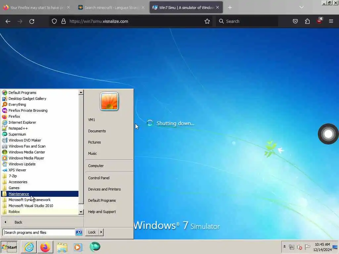
Task: Expand the Maintenance folder
Action: [x=40, y=194]
